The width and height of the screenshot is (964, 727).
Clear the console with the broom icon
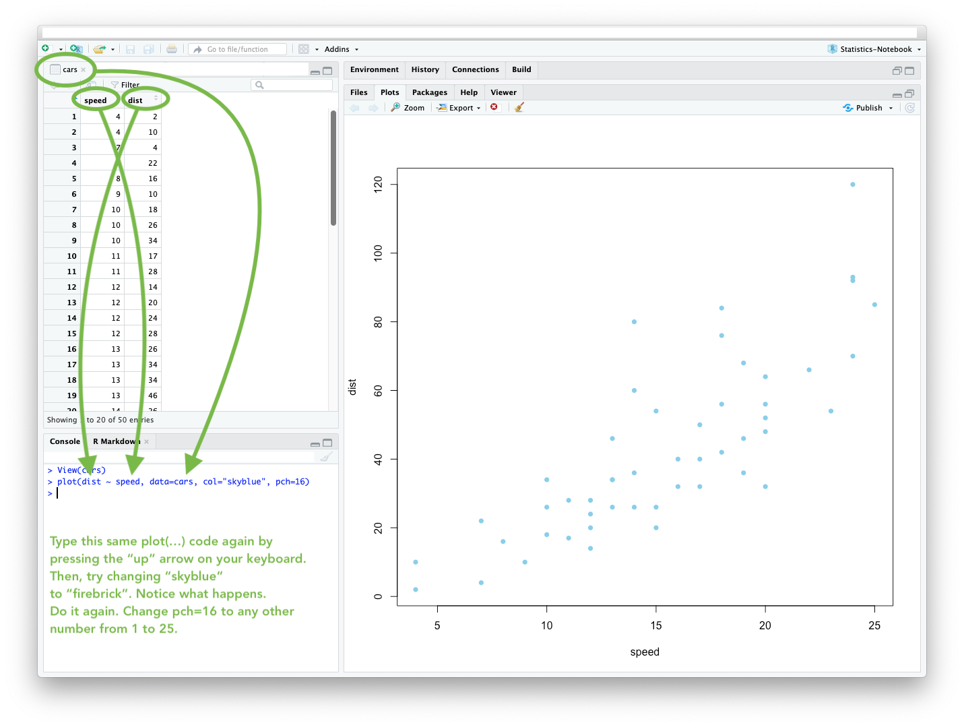click(326, 457)
